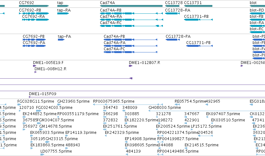The image size is (265, 156).
Task: Select the CG13728 gene label
Action: point(174,3)
